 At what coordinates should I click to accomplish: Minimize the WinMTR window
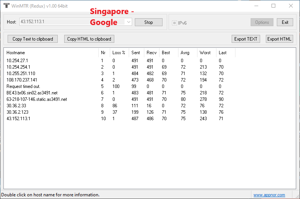(x=256, y=6)
